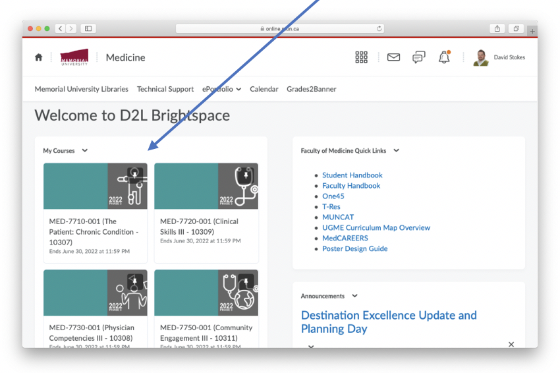Click the MED-7710-001 course banner image
Image resolution: width=560 pixels, height=373 pixels.
[x=96, y=186]
